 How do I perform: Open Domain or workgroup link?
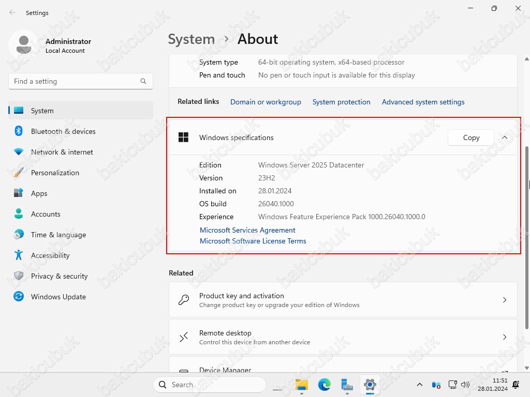[x=266, y=102]
